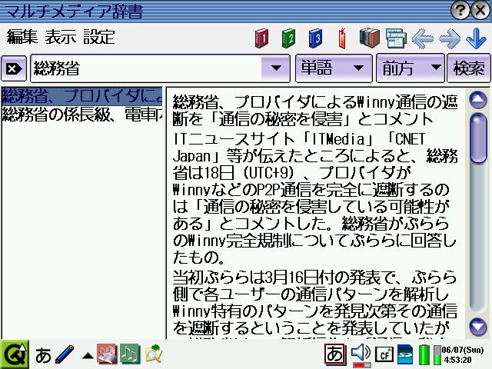
Task: Open the red map application icon
Action: click(x=107, y=354)
